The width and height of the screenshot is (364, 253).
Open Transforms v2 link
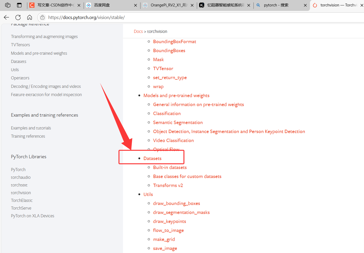pos(168,185)
